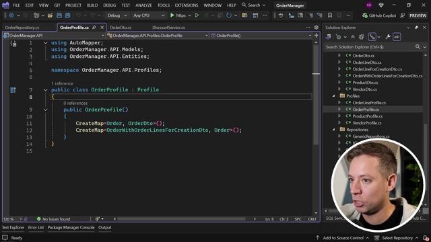Toggle Solution Explorer auto-hide pin
The height and width of the screenshot is (242, 431).
(416, 28)
